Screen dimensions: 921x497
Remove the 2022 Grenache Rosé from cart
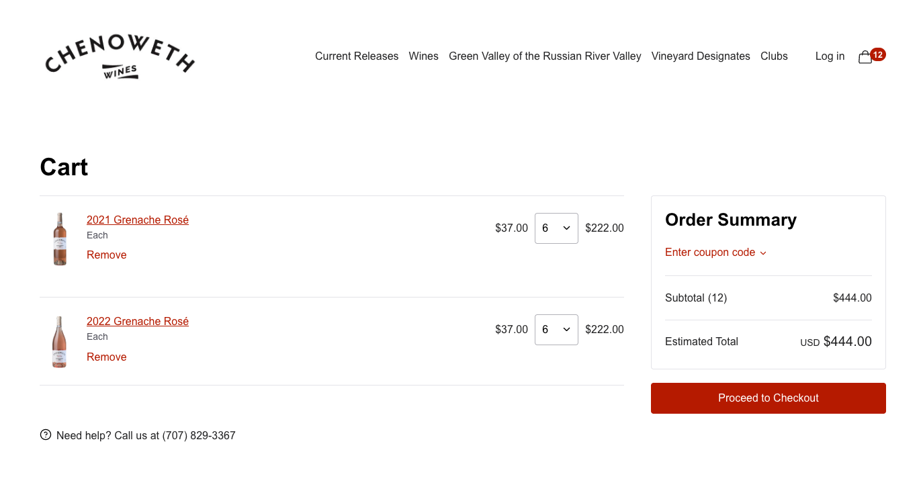(107, 357)
